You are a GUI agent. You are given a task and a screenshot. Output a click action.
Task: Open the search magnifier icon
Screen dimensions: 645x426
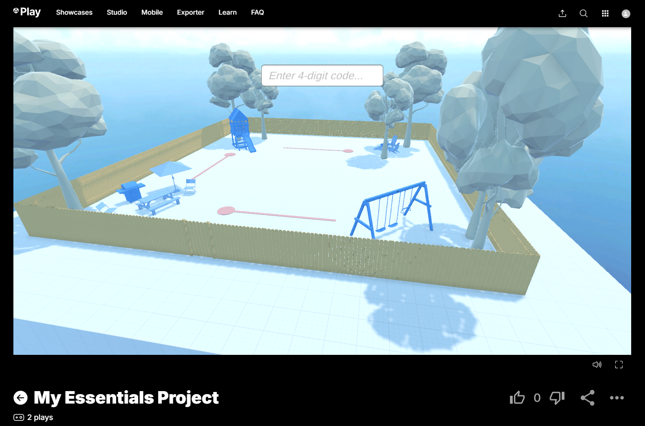(583, 13)
